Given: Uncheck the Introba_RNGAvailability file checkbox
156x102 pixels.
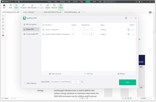Looking at the screenshot, I should [x=43, y=34].
